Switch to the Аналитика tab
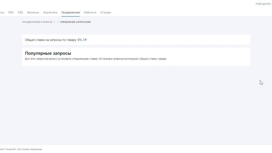 [x=50, y=12]
